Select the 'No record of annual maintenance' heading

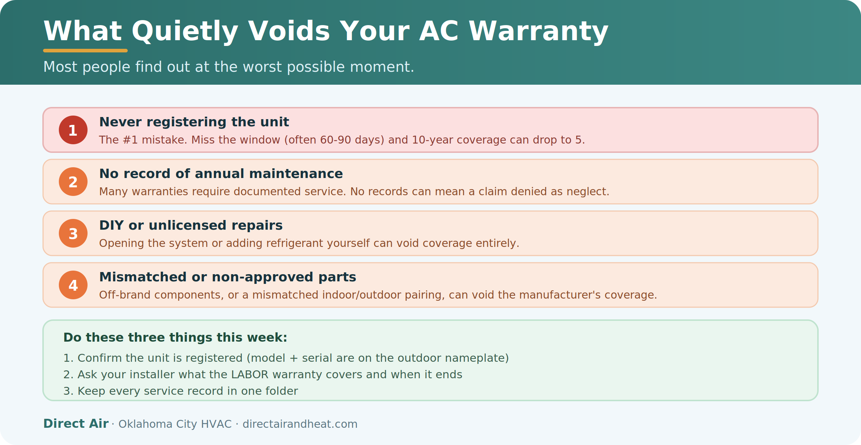(x=221, y=174)
